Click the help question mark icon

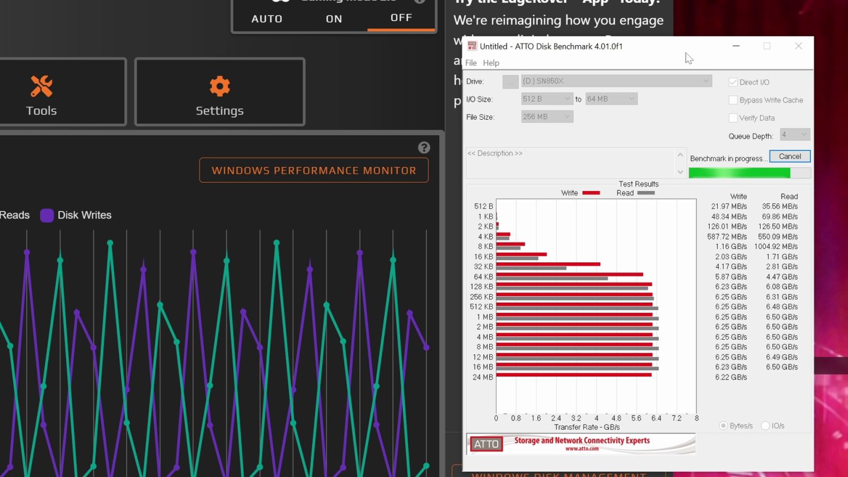(x=424, y=148)
